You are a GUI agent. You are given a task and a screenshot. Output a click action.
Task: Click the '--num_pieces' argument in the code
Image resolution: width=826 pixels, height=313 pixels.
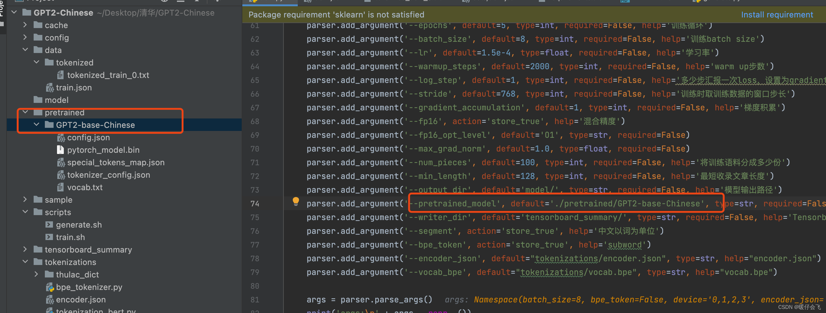(x=438, y=162)
